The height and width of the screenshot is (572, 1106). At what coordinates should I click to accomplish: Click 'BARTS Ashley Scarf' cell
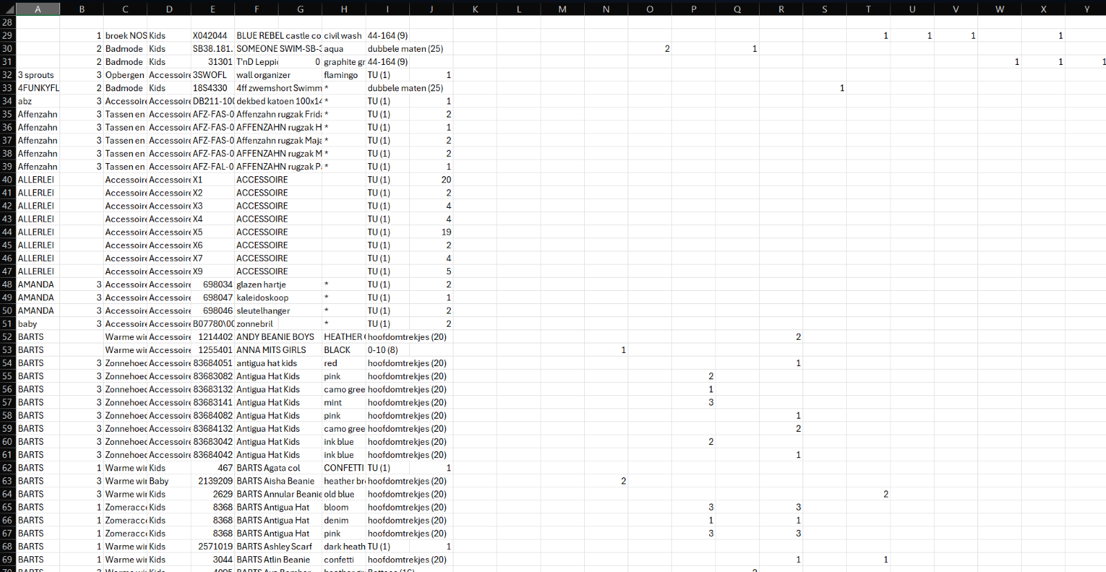278,546
